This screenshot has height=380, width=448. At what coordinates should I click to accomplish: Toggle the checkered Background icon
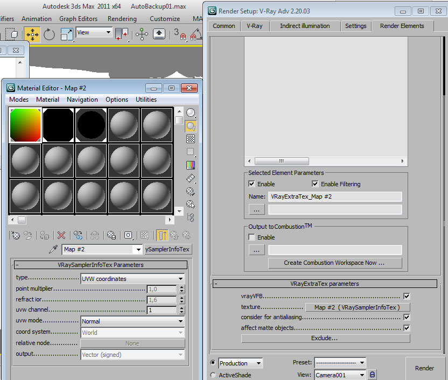pyautogui.click(x=191, y=139)
